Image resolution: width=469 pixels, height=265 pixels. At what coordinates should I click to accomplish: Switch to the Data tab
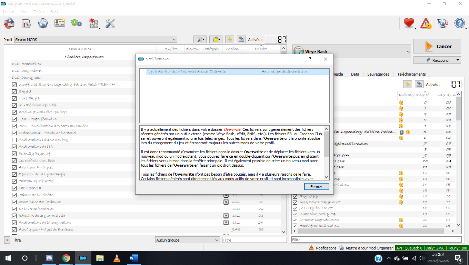point(355,74)
